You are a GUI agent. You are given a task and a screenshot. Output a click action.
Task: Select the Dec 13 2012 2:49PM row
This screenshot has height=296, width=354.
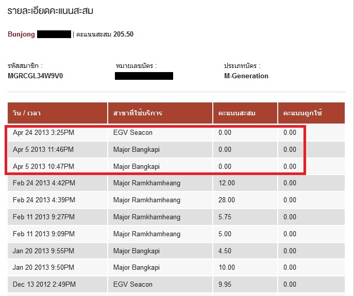[x=176, y=285]
